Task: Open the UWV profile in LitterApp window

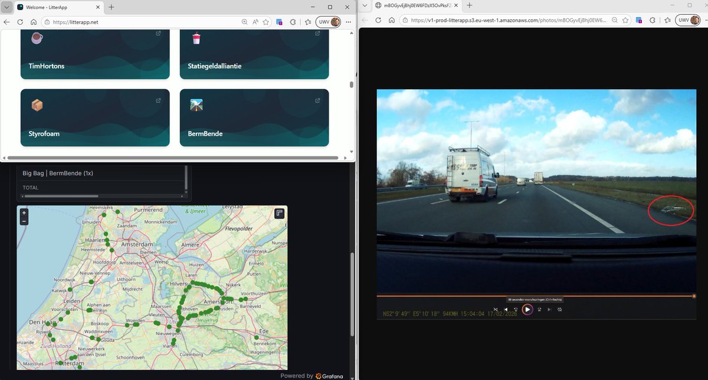Action: tap(328, 22)
